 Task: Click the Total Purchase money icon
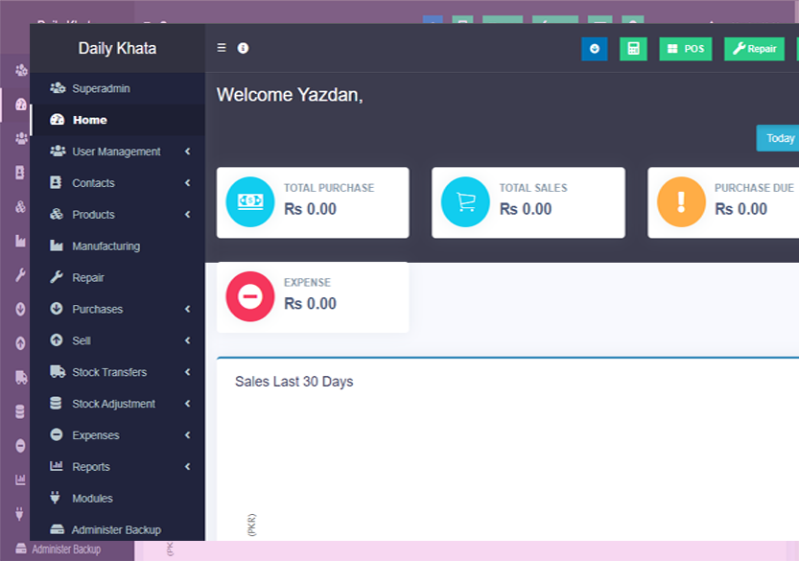click(x=249, y=202)
